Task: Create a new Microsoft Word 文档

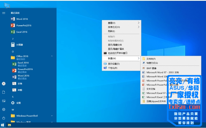Action: (171, 76)
